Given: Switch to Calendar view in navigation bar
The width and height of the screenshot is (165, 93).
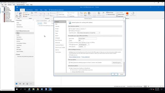Looking at the screenshot, I should pos(20,84).
